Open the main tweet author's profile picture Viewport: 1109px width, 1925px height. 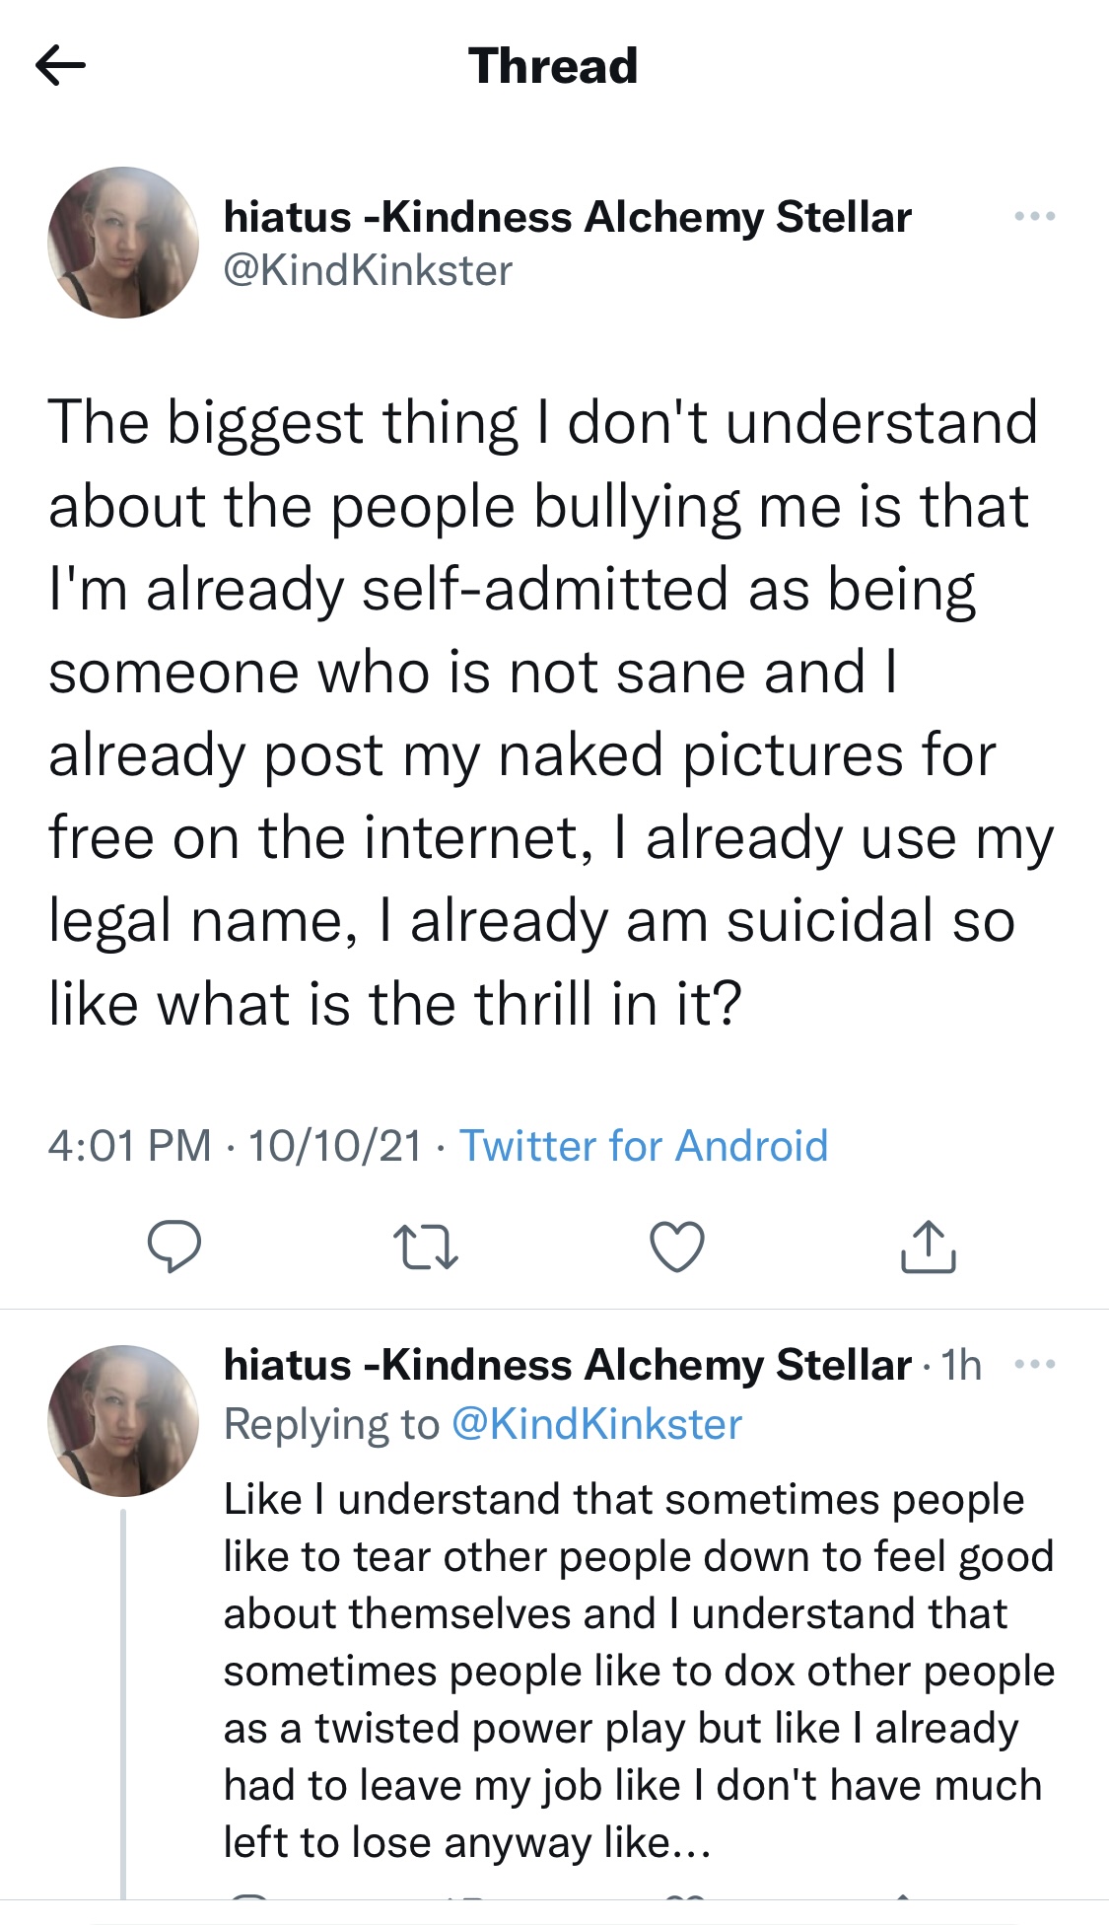tap(123, 243)
